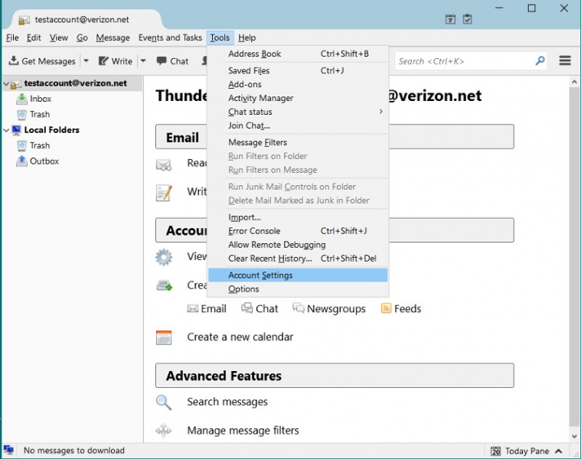This screenshot has width=581, height=459.
Task: Close the open Tools menu
Action: (x=220, y=37)
